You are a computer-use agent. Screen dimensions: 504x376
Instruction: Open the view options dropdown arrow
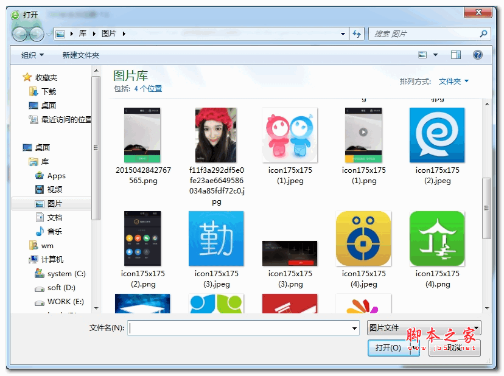[436, 55]
